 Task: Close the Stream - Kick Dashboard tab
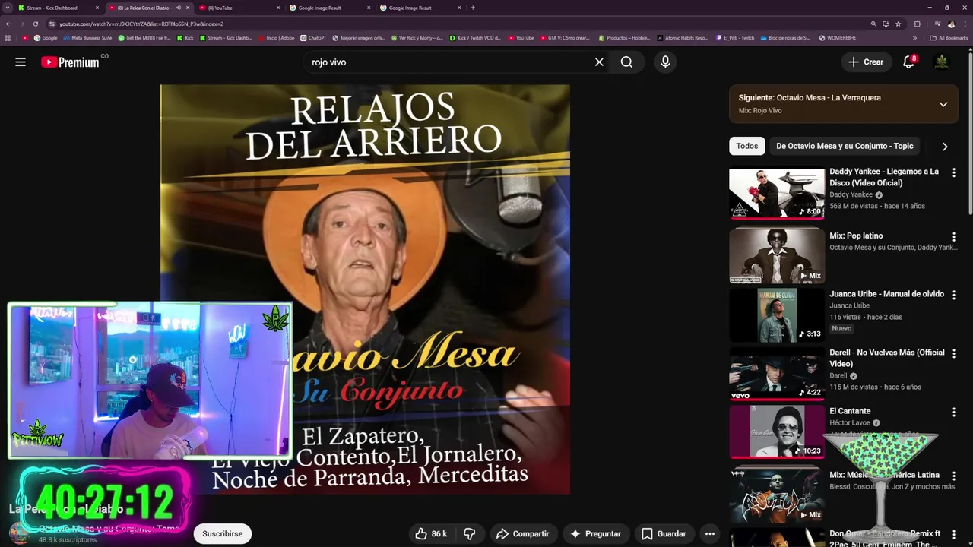pos(97,8)
